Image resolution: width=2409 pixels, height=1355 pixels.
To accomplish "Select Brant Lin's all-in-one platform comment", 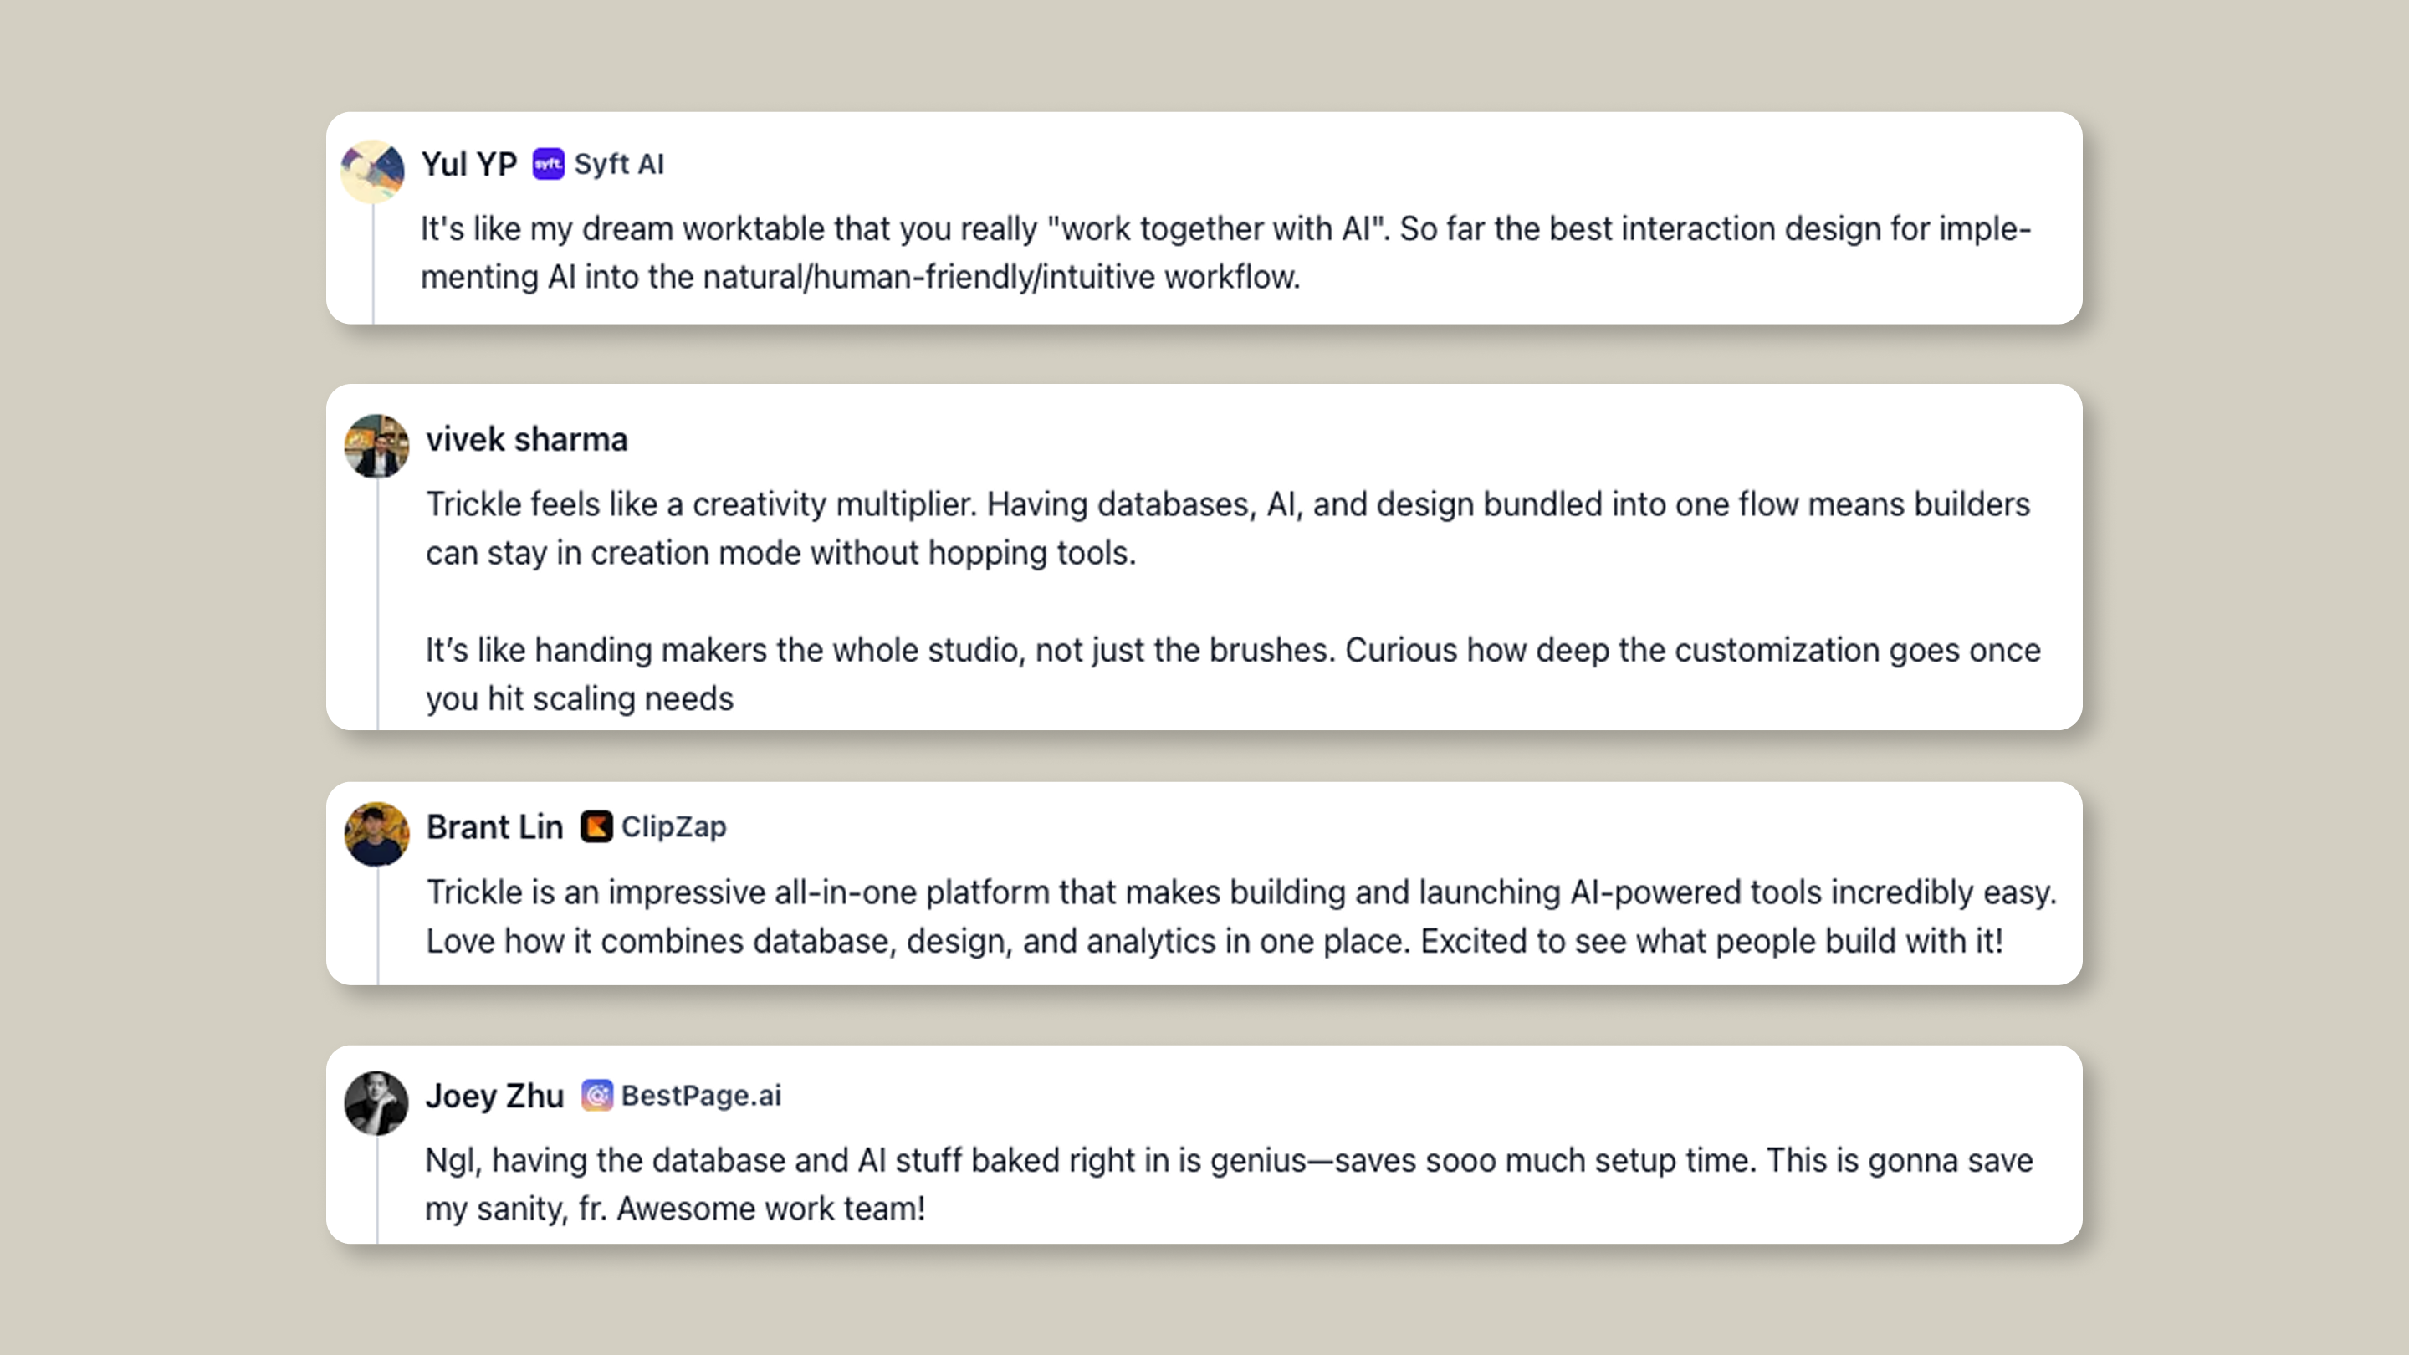I will point(1242,917).
